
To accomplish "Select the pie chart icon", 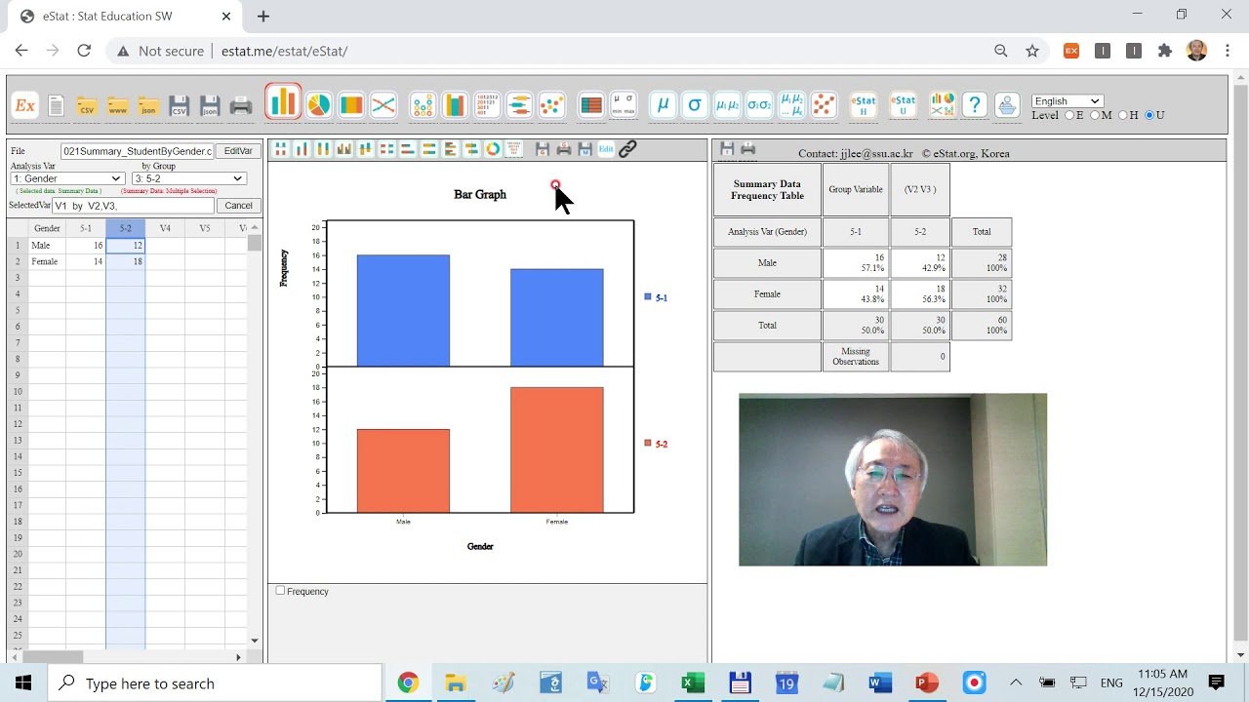I will [319, 105].
